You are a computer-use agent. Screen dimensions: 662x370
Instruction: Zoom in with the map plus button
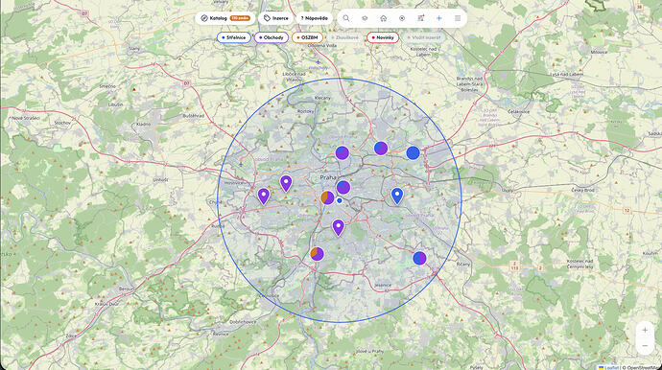(645, 331)
